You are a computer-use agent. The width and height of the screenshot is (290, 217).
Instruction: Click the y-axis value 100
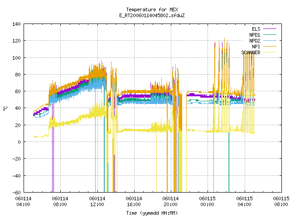[x=16, y=58]
